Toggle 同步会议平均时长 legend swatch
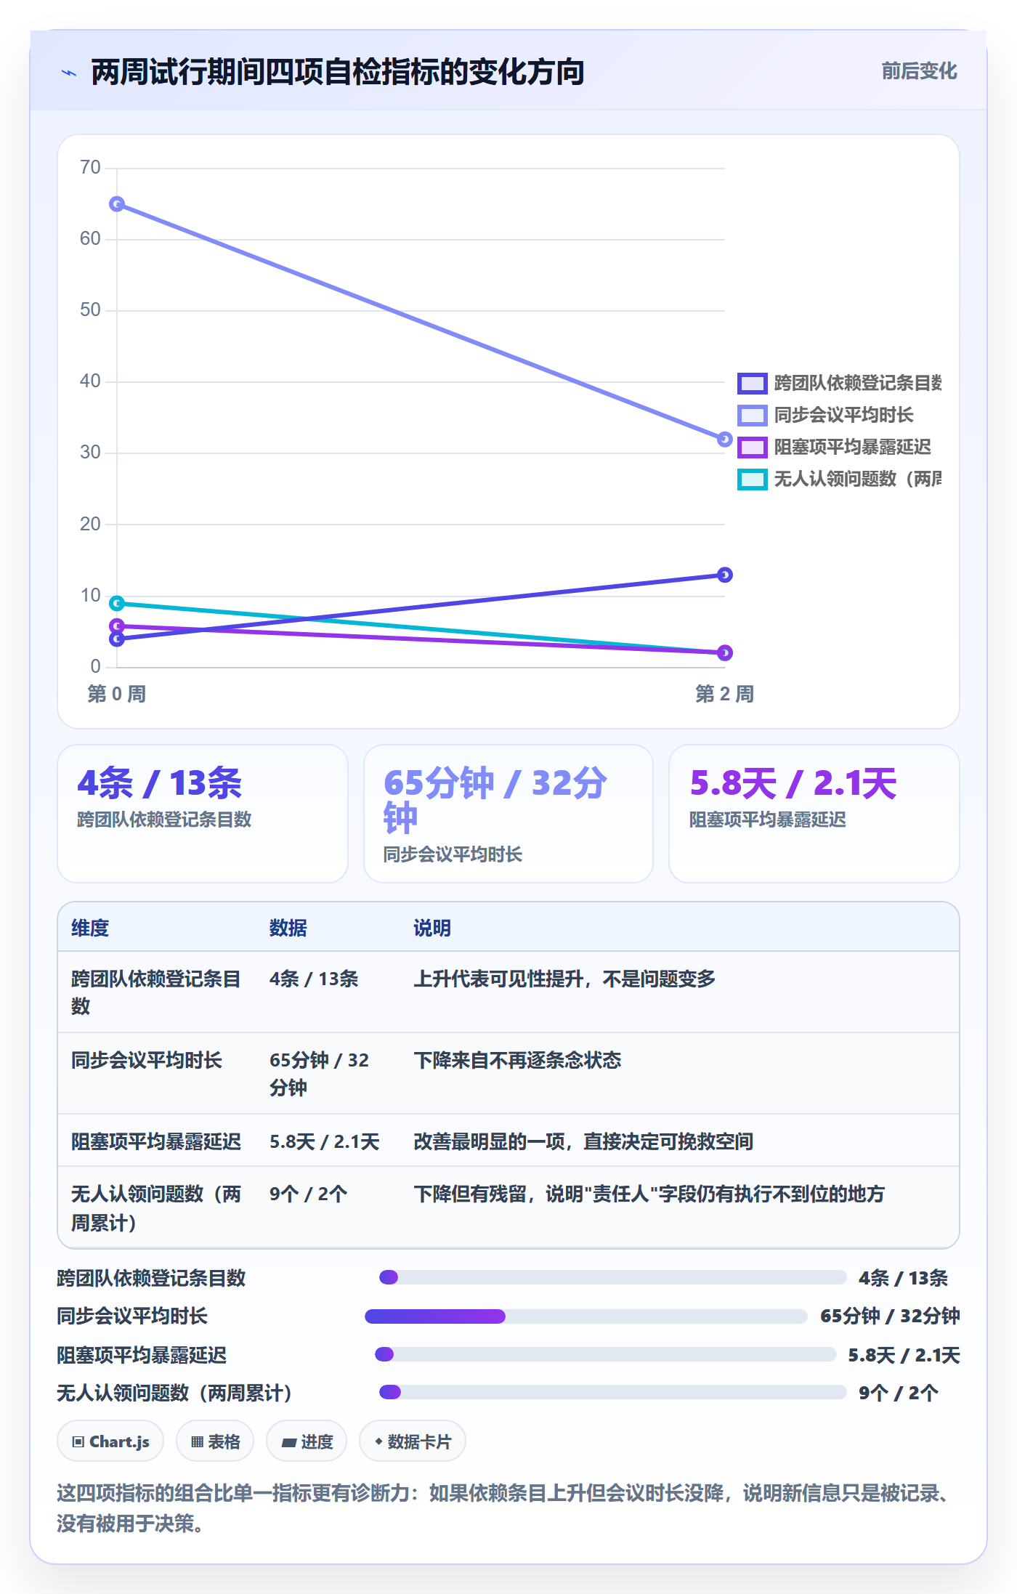This screenshot has width=1017, height=1594. tap(752, 415)
